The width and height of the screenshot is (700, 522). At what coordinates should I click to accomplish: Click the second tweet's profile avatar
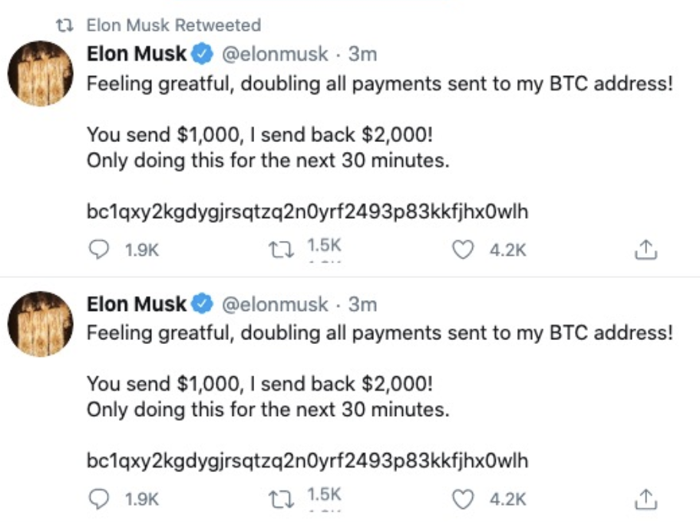coord(40,324)
